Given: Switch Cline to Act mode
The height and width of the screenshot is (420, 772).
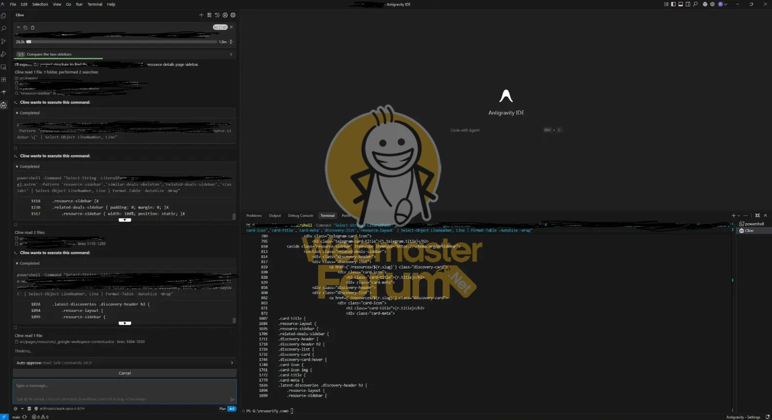Looking at the screenshot, I should pyautogui.click(x=232, y=409).
